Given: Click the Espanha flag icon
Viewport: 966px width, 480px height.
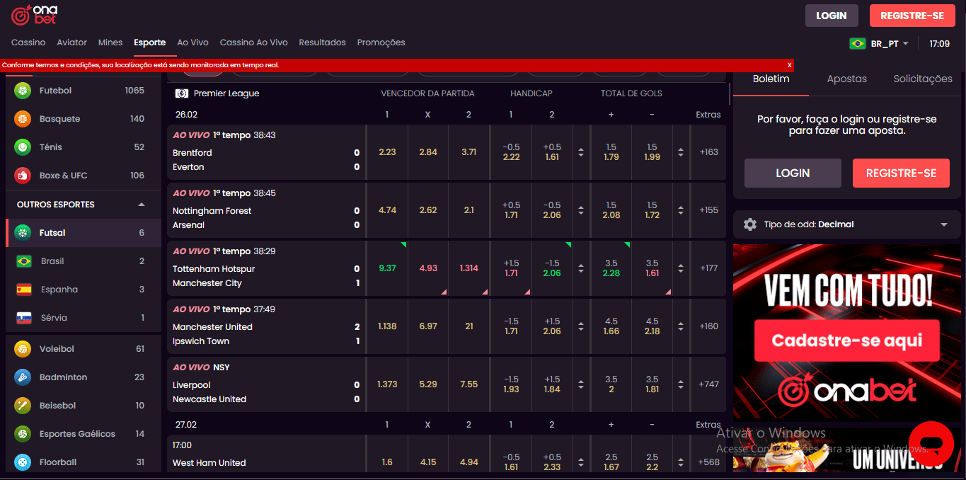Looking at the screenshot, I should (24, 290).
